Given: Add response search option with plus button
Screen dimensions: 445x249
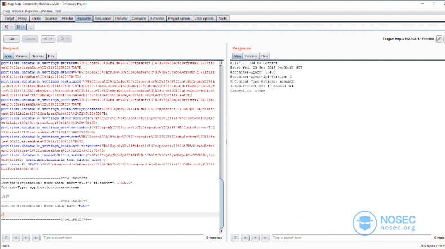Looking at the screenshot, I should 255,238.
